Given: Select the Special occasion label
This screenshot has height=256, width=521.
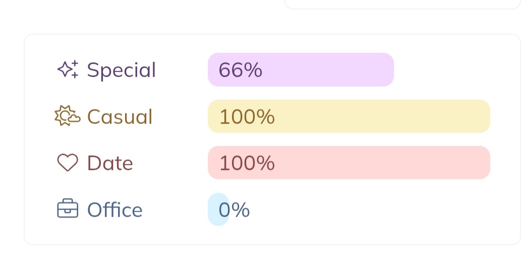Looking at the screenshot, I should (x=122, y=70).
